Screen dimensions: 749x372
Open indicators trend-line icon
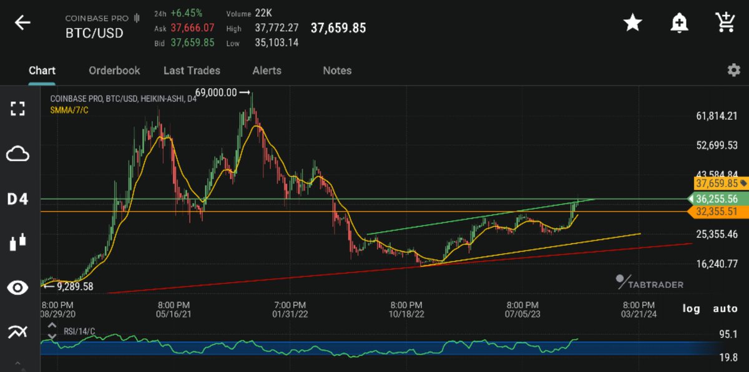tap(17, 332)
